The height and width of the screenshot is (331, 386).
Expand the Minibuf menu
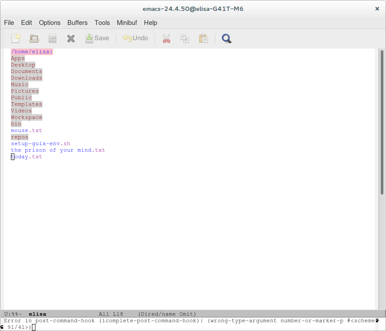click(126, 23)
